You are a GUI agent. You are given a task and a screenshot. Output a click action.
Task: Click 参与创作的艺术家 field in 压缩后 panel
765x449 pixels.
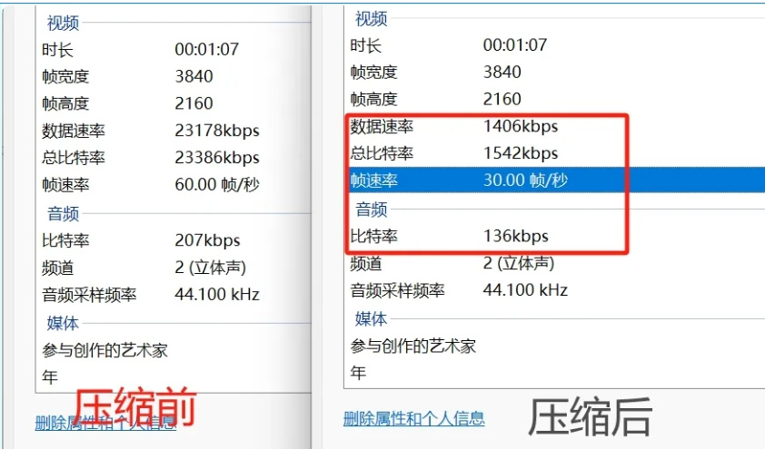(x=413, y=346)
